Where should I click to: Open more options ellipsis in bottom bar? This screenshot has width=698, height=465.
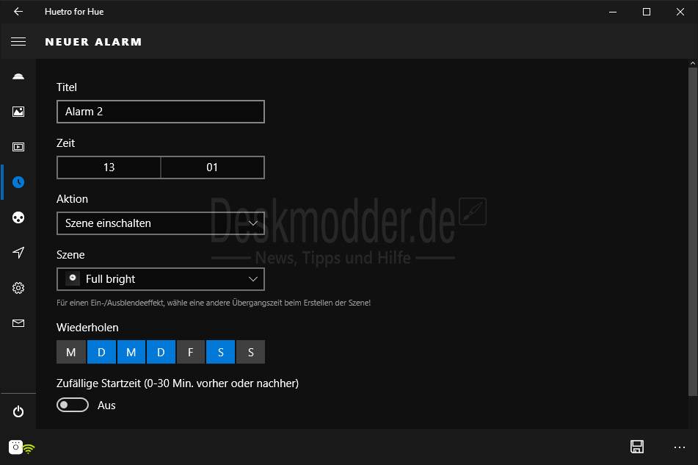tap(680, 447)
